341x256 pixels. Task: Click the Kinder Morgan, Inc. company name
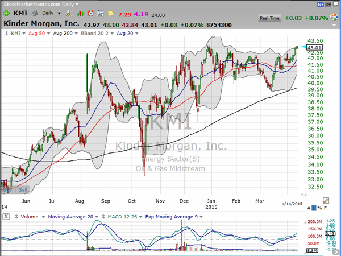[41, 23]
